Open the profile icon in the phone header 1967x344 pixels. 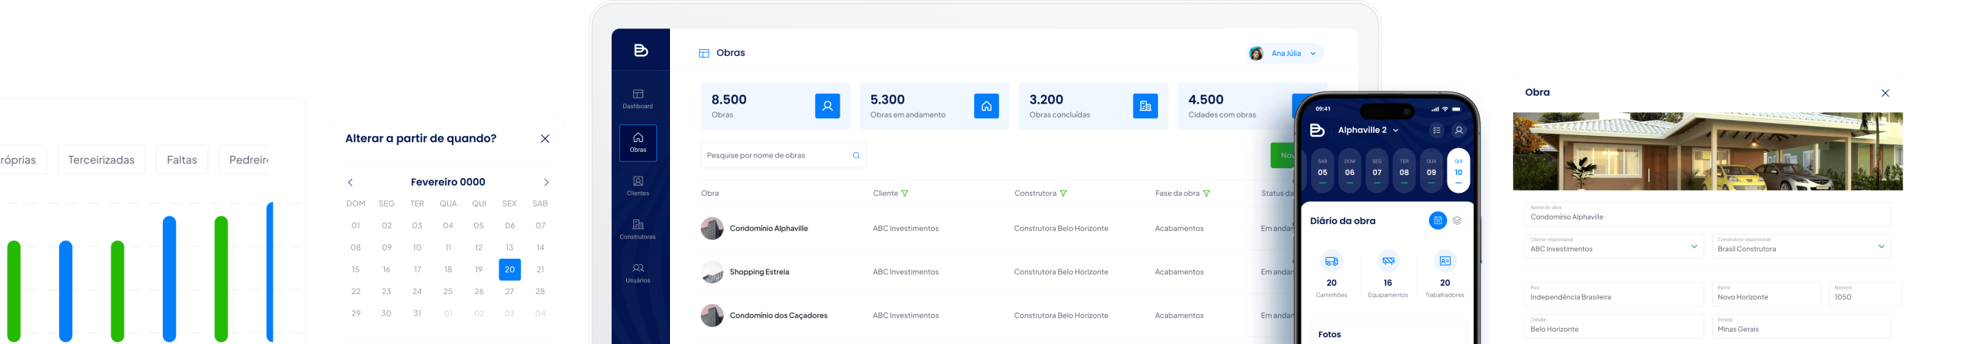tap(1458, 131)
